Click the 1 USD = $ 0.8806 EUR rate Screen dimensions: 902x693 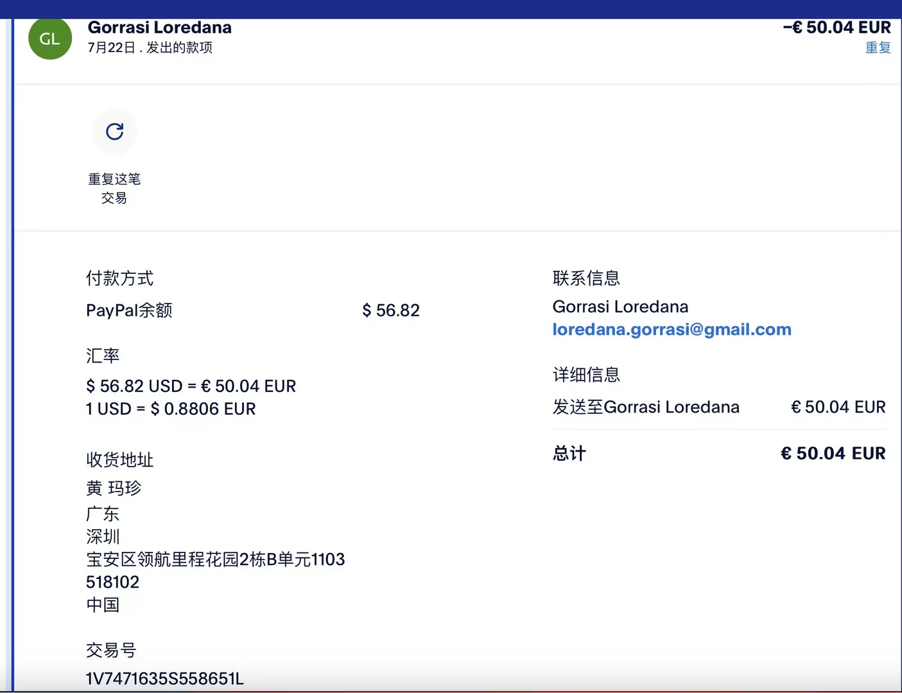pyautogui.click(x=171, y=409)
